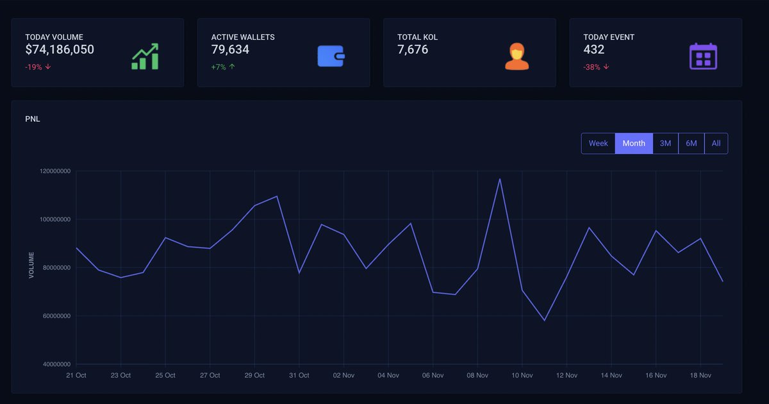Image resolution: width=769 pixels, height=404 pixels.
Task: Click the Today Volume amount $74,186,050
Action: coord(60,49)
